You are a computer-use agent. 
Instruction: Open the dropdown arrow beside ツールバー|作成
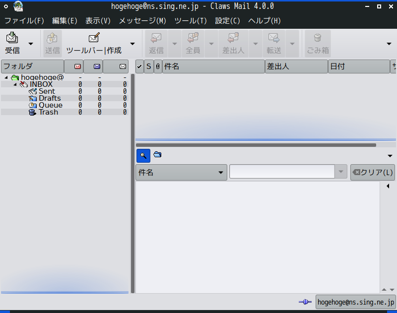tap(132, 44)
